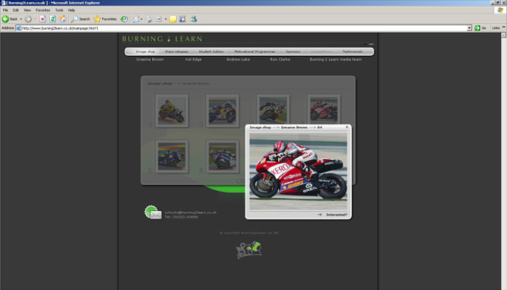Close the Image shop preview popup
Screen dimensions: 507x290
pos(347,127)
